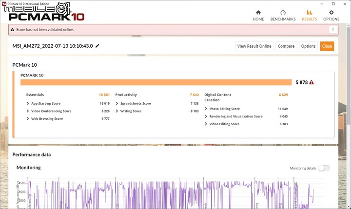Screen dimensions: 351x209
Task: Click the Productivity heading
Action: point(126,95)
